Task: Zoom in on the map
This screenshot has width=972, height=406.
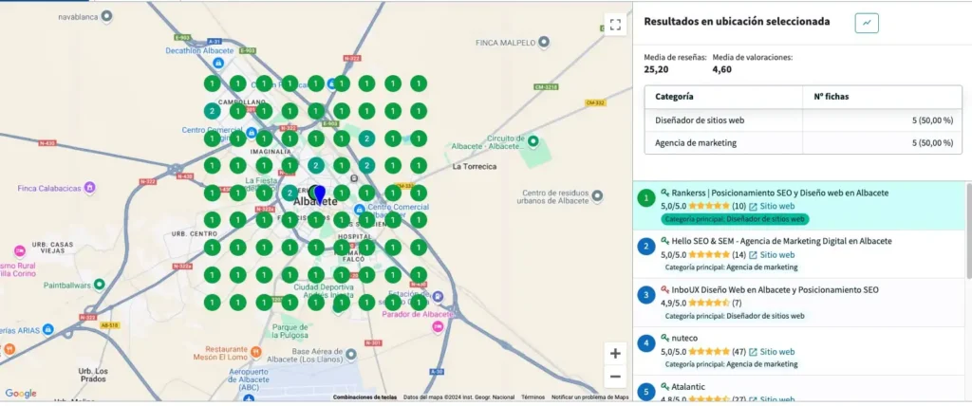Action: point(615,353)
